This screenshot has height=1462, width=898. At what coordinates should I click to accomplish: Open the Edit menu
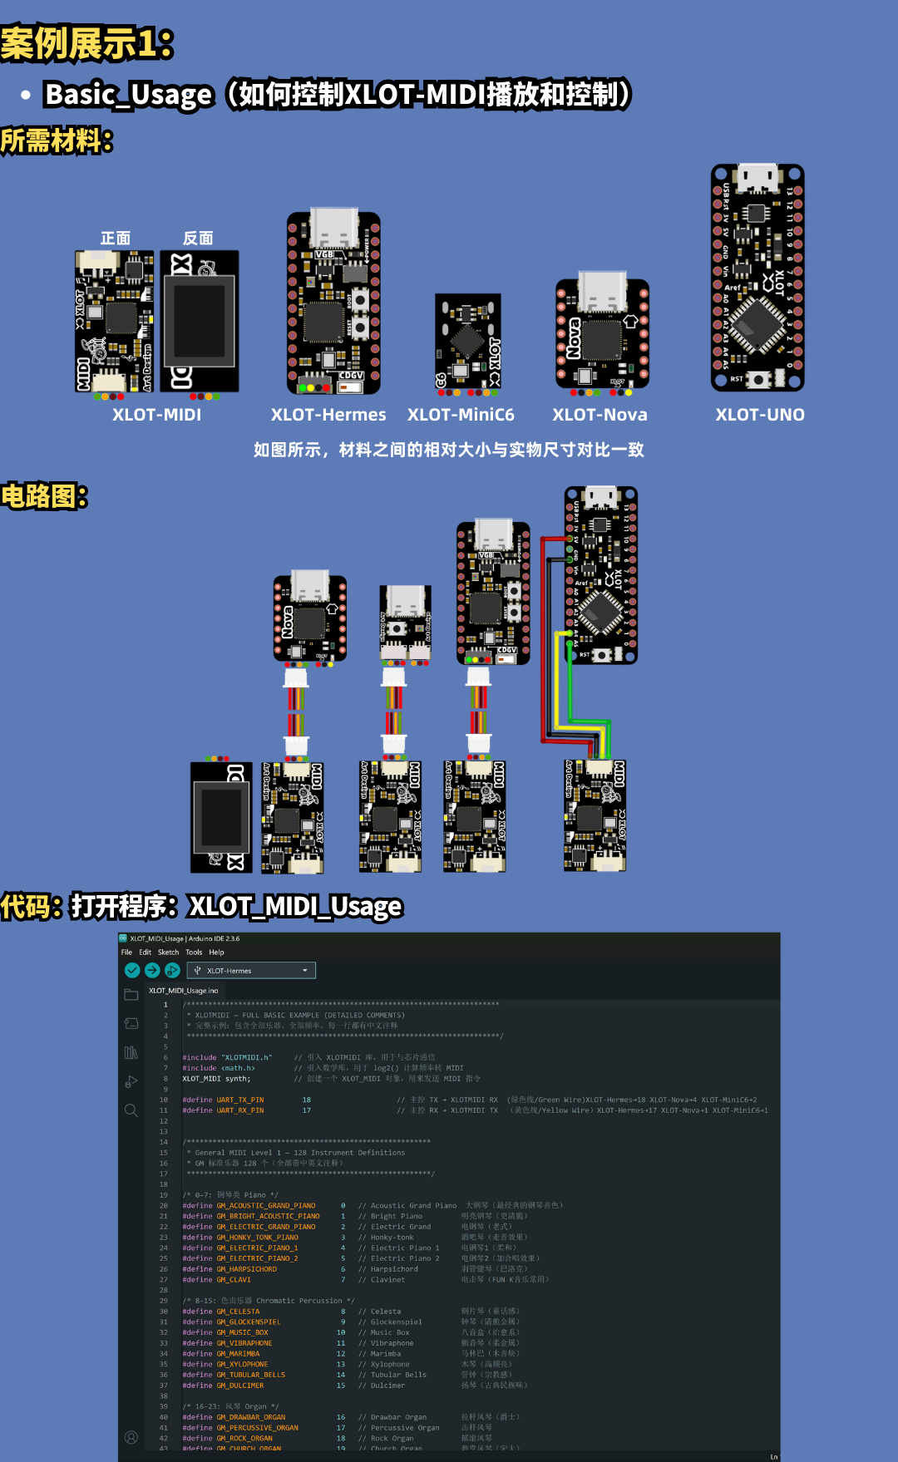146,953
